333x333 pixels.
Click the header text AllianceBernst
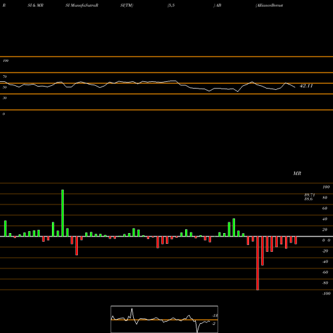point(269,5)
